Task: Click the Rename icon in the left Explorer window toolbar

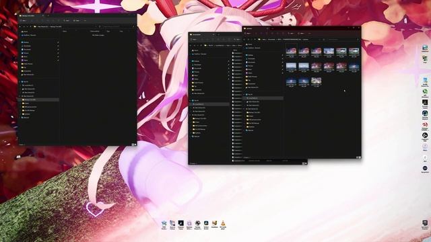Action: [48, 21]
